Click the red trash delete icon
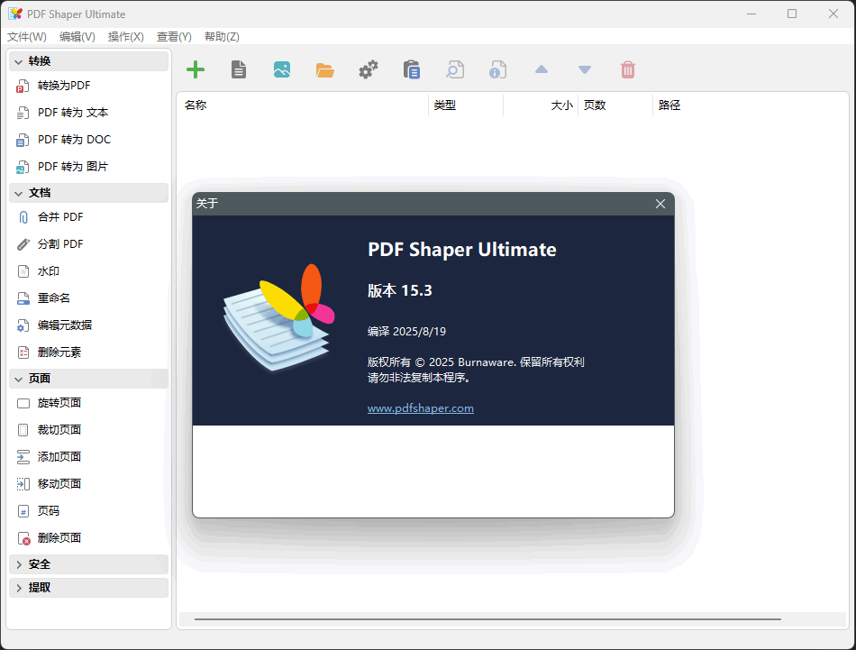Screen dimensions: 856x650 click(628, 69)
